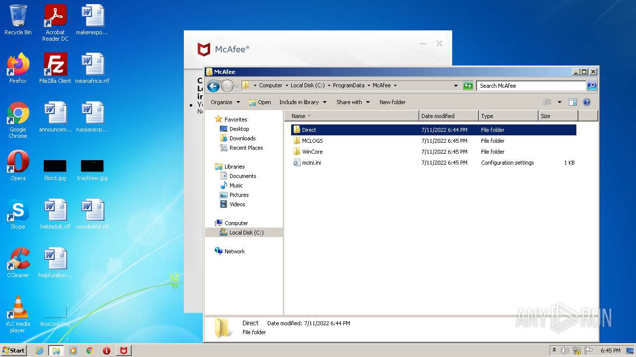Open Organize dropdown menu
636x357 pixels.
[225, 102]
